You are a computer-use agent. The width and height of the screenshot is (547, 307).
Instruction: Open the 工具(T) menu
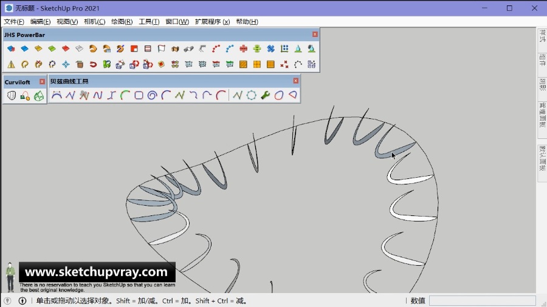click(x=149, y=22)
